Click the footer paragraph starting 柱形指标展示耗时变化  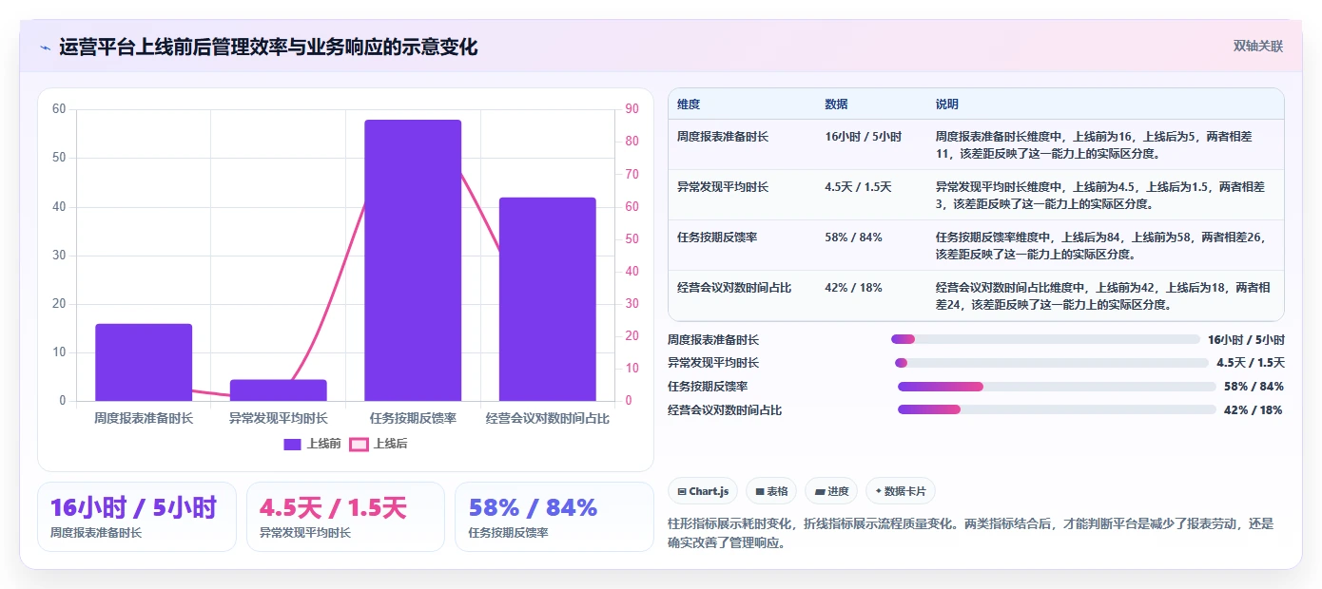pyautogui.click(x=971, y=534)
